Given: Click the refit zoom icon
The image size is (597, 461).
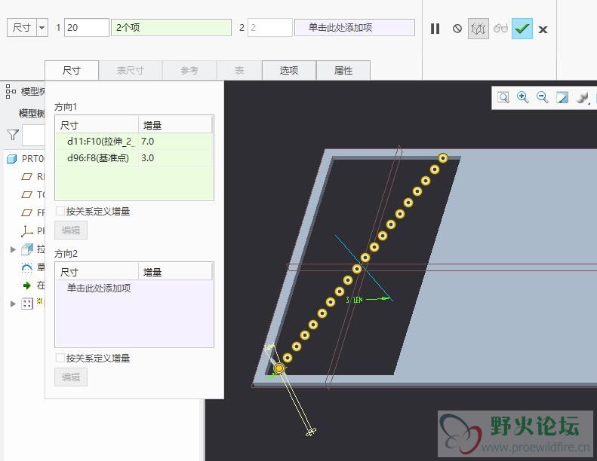Looking at the screenshot, I should [503, 98].
